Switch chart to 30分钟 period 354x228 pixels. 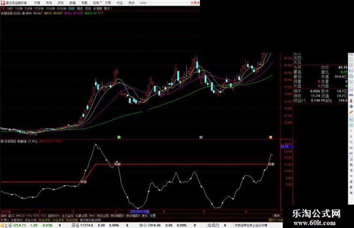50,9
